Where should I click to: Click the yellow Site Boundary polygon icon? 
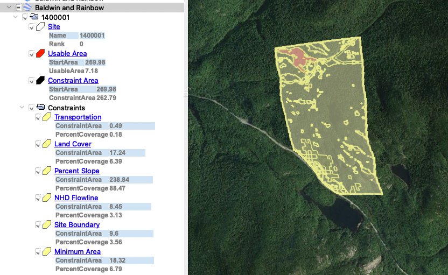click(x=47, y=224)
